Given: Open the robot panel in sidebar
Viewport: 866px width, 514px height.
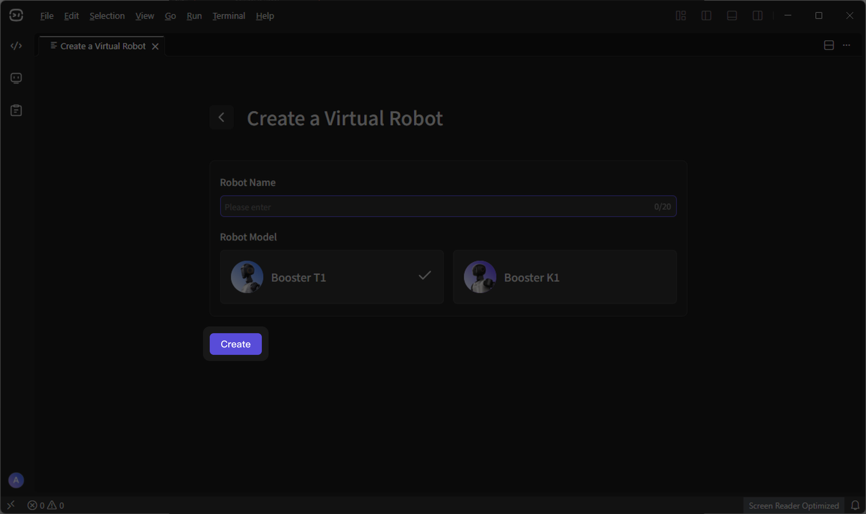Looking at the screenshot, I should (16, 78).
